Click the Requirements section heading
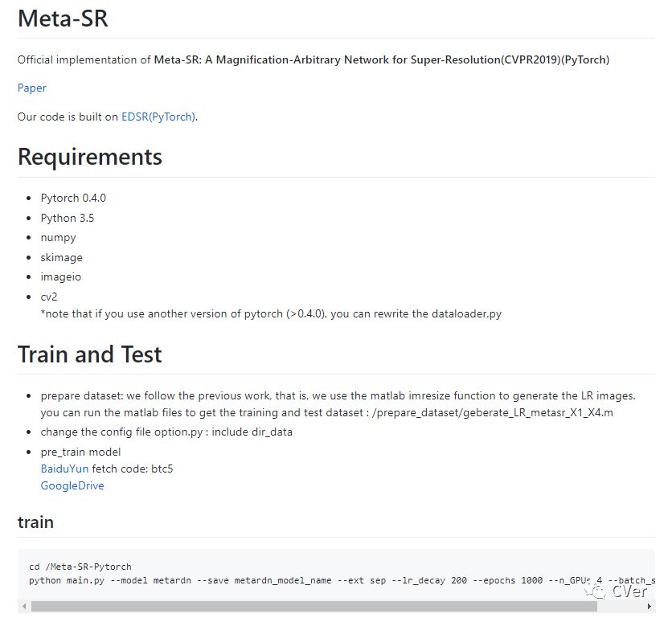 pyautogui.click(x=90, y=157)
